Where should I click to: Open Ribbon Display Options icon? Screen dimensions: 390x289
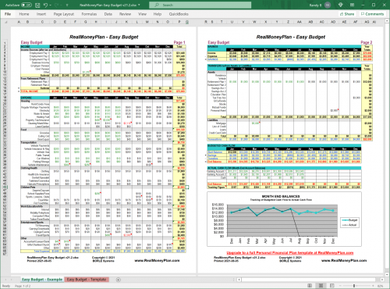[352, 5]
